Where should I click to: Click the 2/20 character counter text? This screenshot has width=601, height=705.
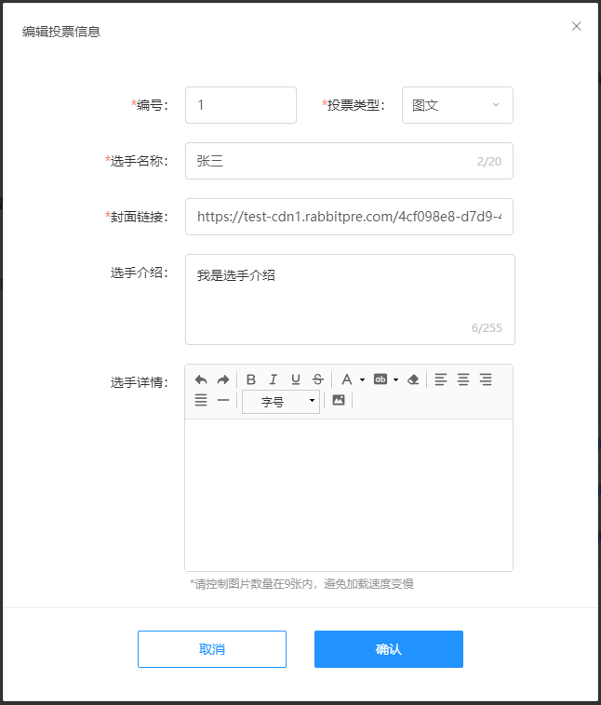(489, 162)
